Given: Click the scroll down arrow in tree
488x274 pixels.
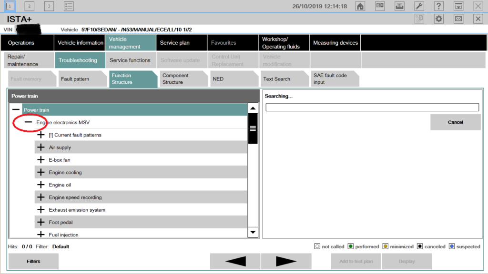Looking at the screenshot, I should [253, 232].
